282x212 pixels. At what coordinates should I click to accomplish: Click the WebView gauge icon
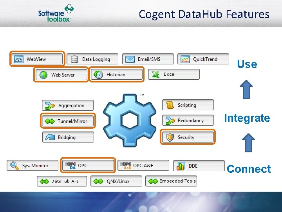19,59
